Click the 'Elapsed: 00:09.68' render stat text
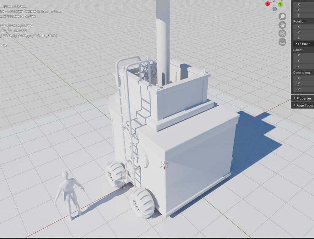The height and width of the screenshot is (239, 314). (x=14, y=6)
